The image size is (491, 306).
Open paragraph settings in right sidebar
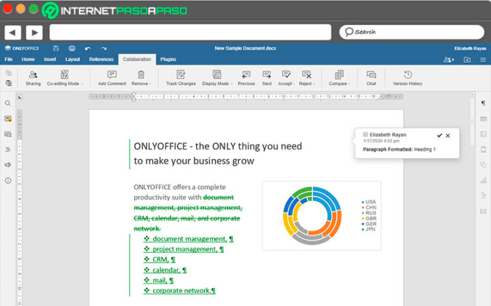pos(483,103)
